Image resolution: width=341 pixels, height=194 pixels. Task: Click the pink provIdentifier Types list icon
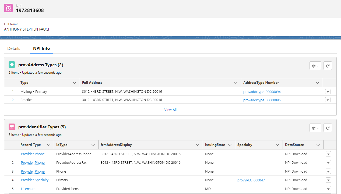[12, 127]
